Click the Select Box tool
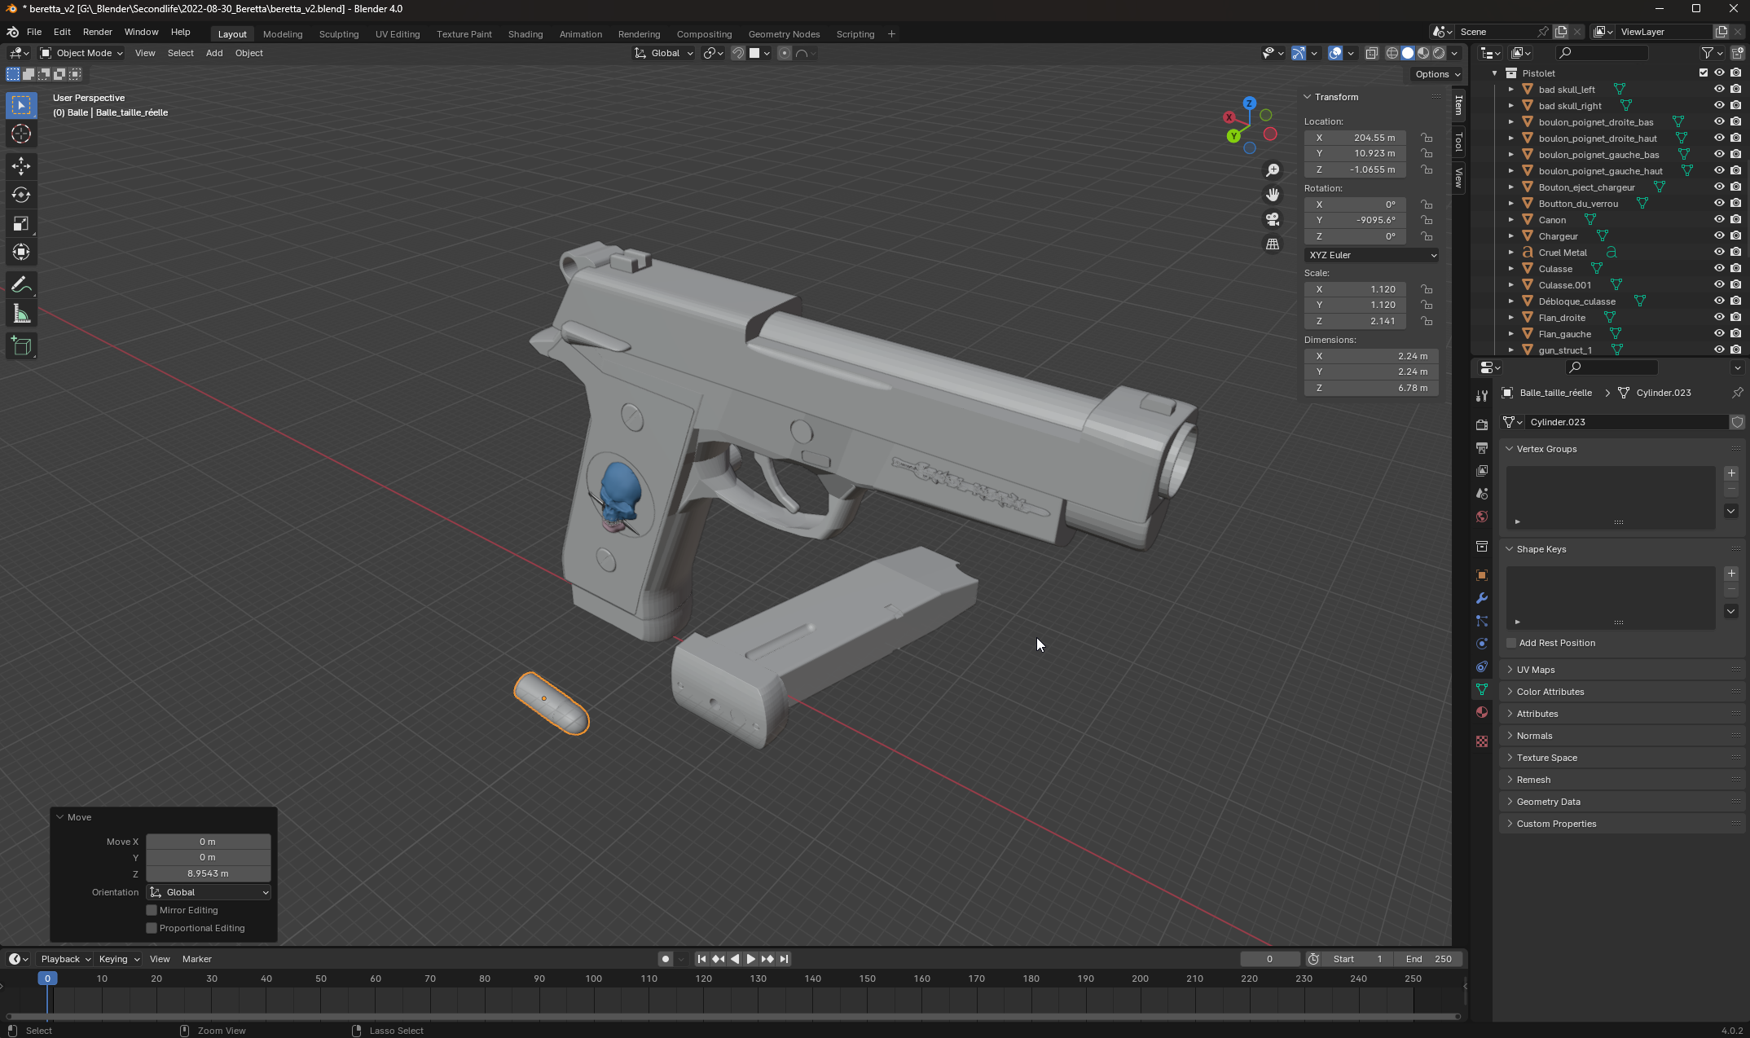Image resolution: width=1750 pixels, height=1038 pixels. tap(21, 105)
